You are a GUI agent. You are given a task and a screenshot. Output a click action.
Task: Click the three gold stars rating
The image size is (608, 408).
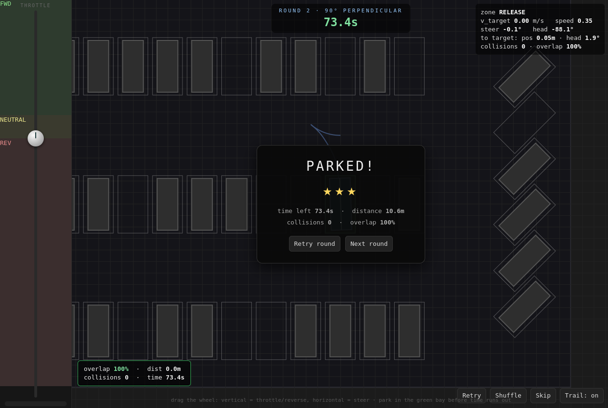339,192
